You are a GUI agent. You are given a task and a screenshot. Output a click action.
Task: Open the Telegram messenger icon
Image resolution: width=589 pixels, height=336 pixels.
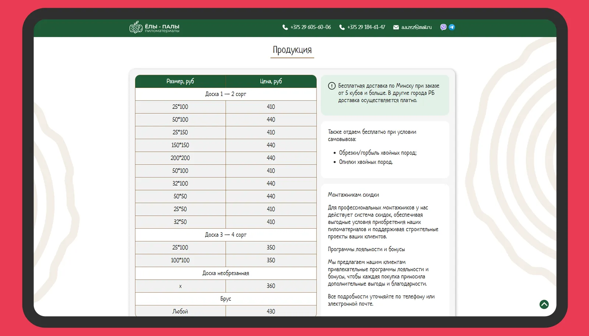click(452, 27)
